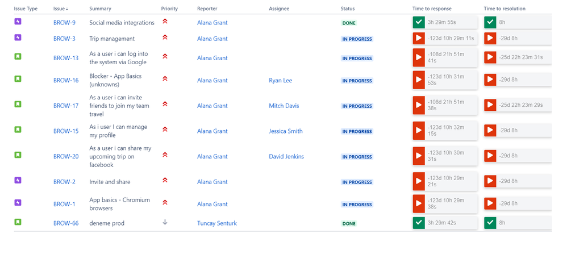
Task: Click the Assignee column header
Action: click(279, 9)
